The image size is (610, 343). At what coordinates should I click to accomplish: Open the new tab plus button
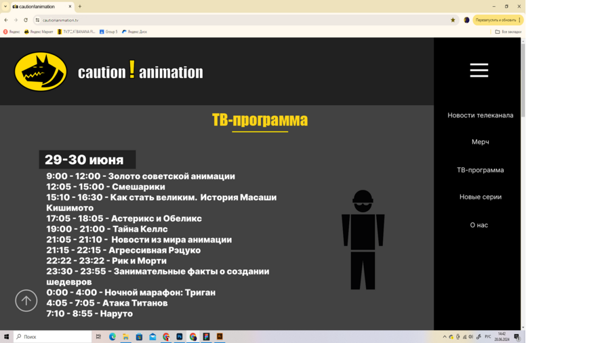[x=80, y=7]
